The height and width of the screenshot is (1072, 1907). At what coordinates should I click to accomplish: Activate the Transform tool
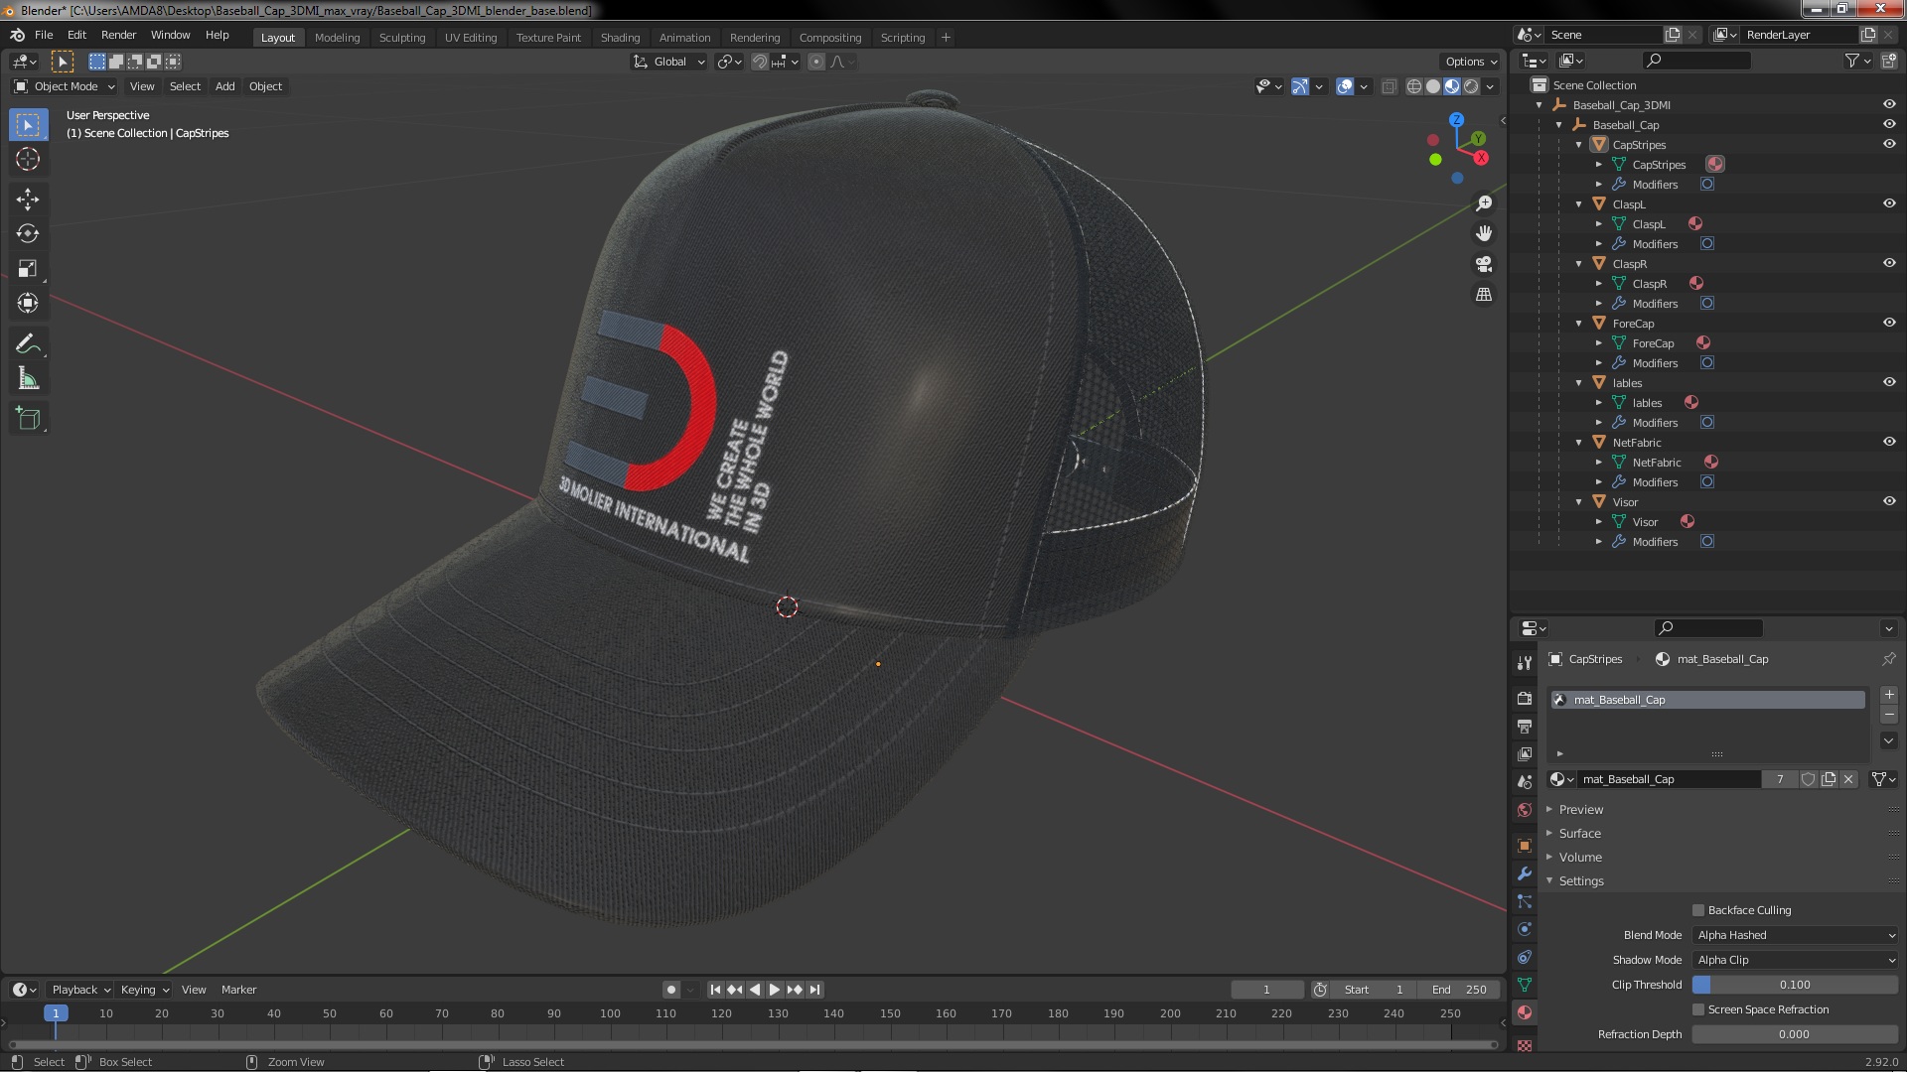pos(28,303)
